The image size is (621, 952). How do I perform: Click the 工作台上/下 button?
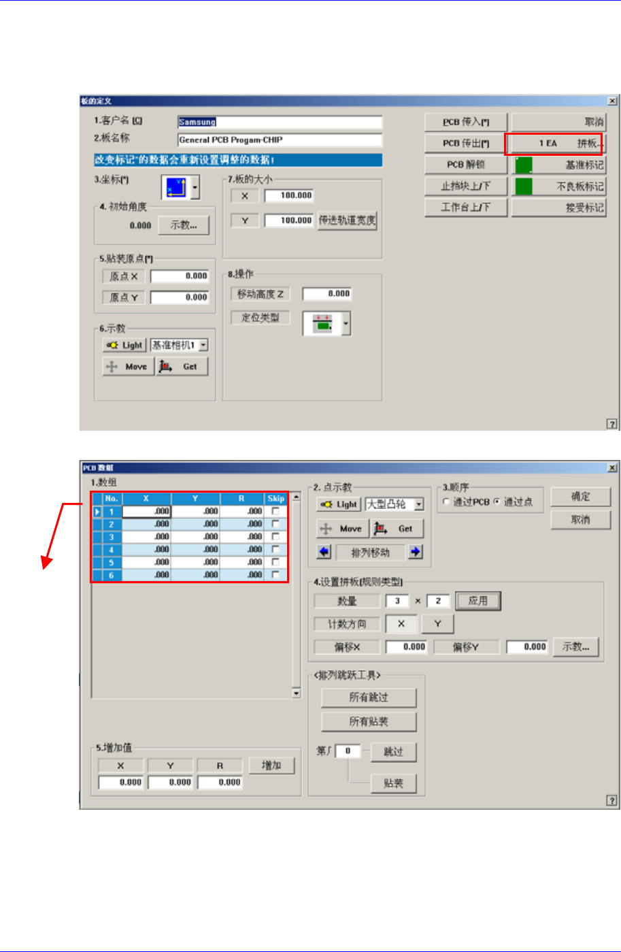[466, 208]
